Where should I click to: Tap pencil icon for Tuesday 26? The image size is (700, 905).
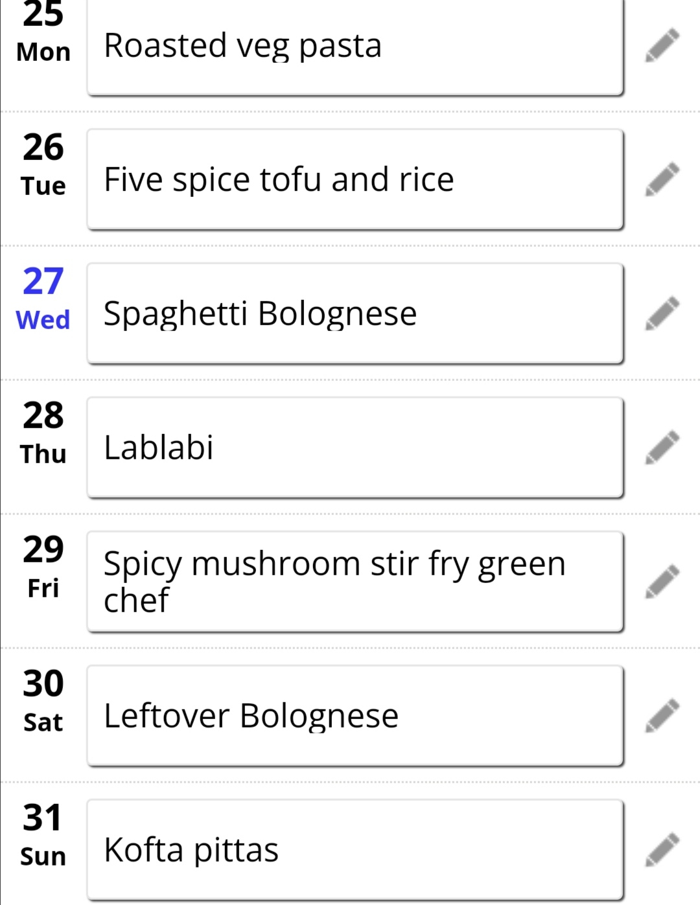[x=662, y=179]
